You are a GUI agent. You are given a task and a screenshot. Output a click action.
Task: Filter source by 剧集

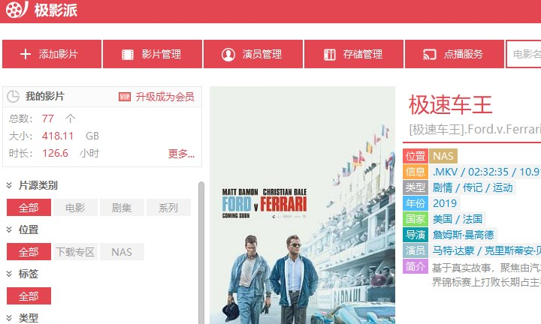(122, 208)
